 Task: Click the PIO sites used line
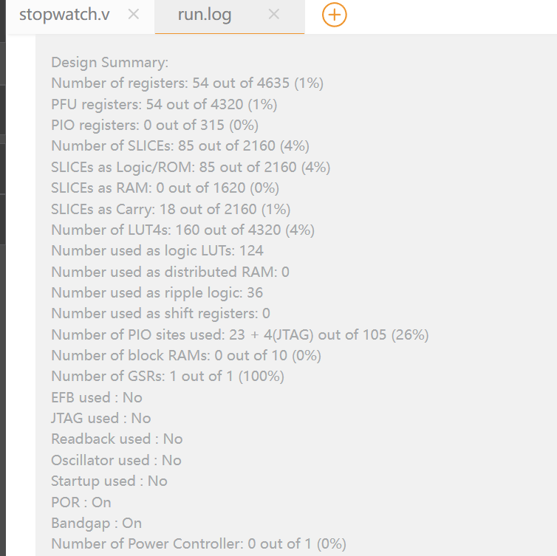click(x=240, y=334)
